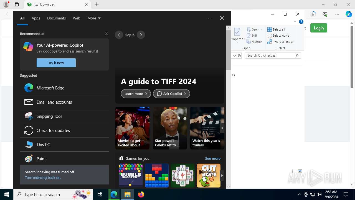Screen dimensions: 355x200
Task: Expand the More search filter dropdown
Action: coord(94,18)
